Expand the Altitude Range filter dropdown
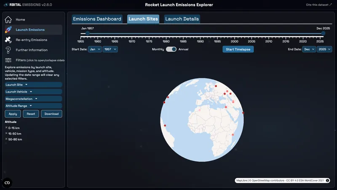This screenshot has width=337, height=190. pos(33,106)
